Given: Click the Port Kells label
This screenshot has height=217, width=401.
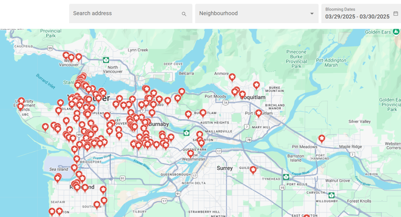Looking at the screenshot, I should 297,184.
